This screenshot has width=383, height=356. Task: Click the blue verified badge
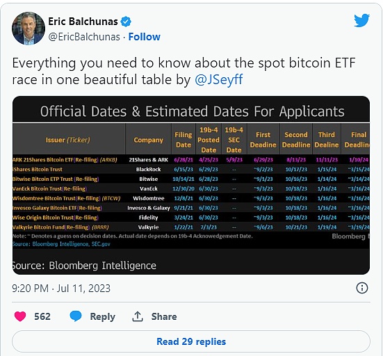126,22
